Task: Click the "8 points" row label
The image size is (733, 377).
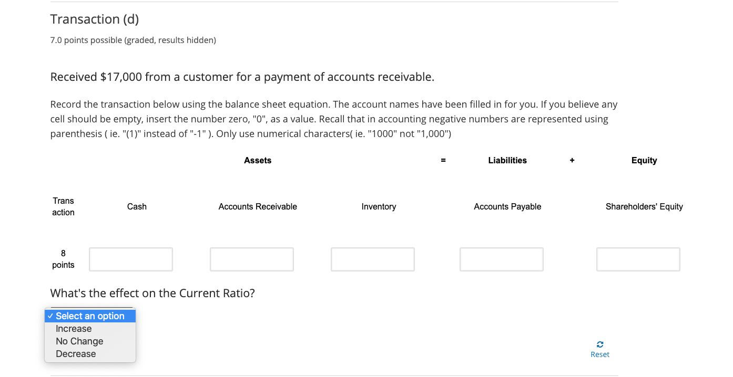Action: (63, 259)
